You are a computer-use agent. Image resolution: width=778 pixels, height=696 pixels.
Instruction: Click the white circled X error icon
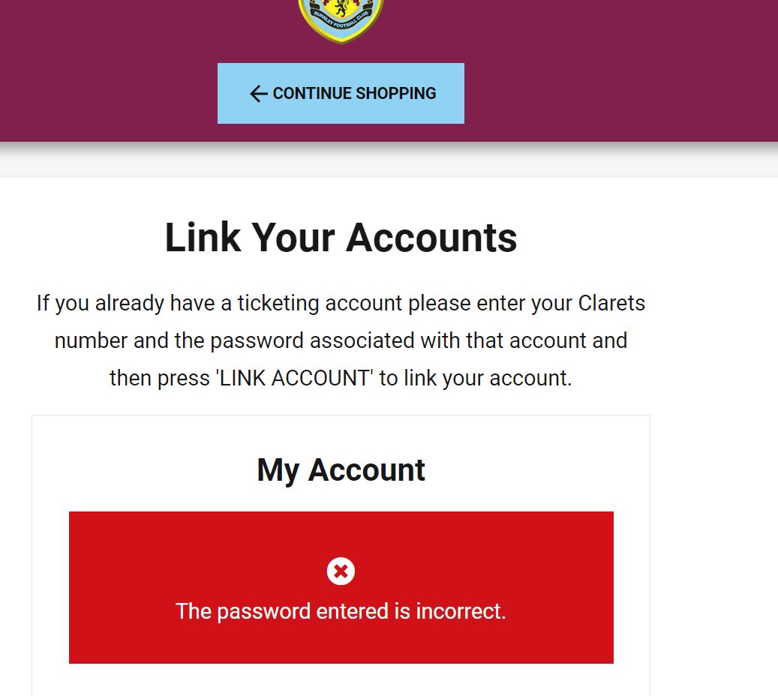(341, 571)
